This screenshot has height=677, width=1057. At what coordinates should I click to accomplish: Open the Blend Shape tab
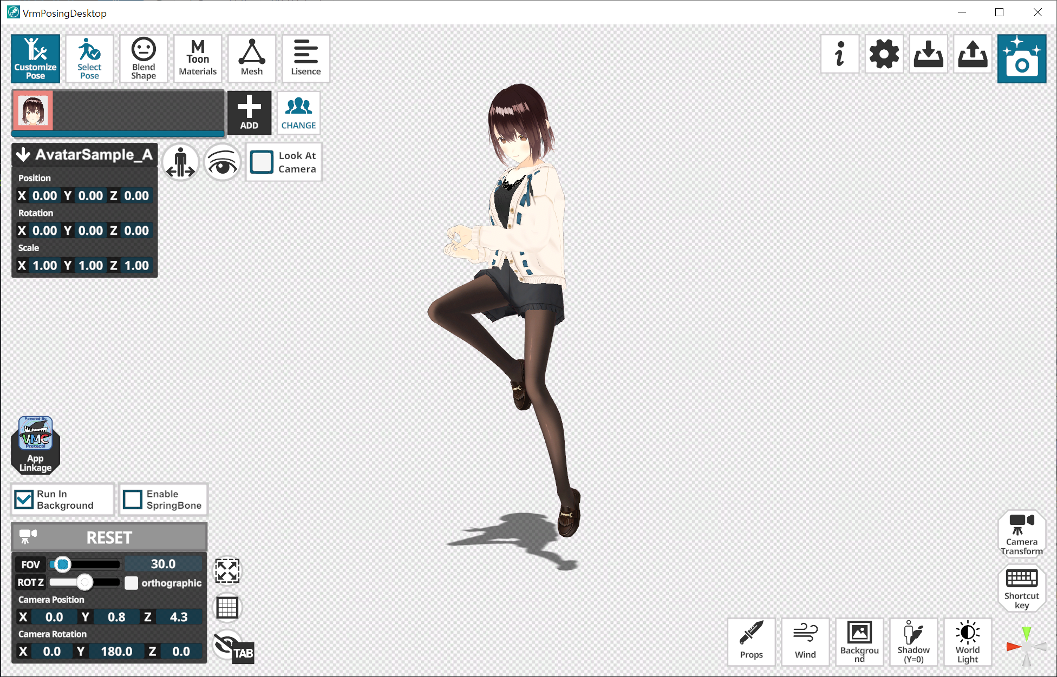[x=143, y=58]
